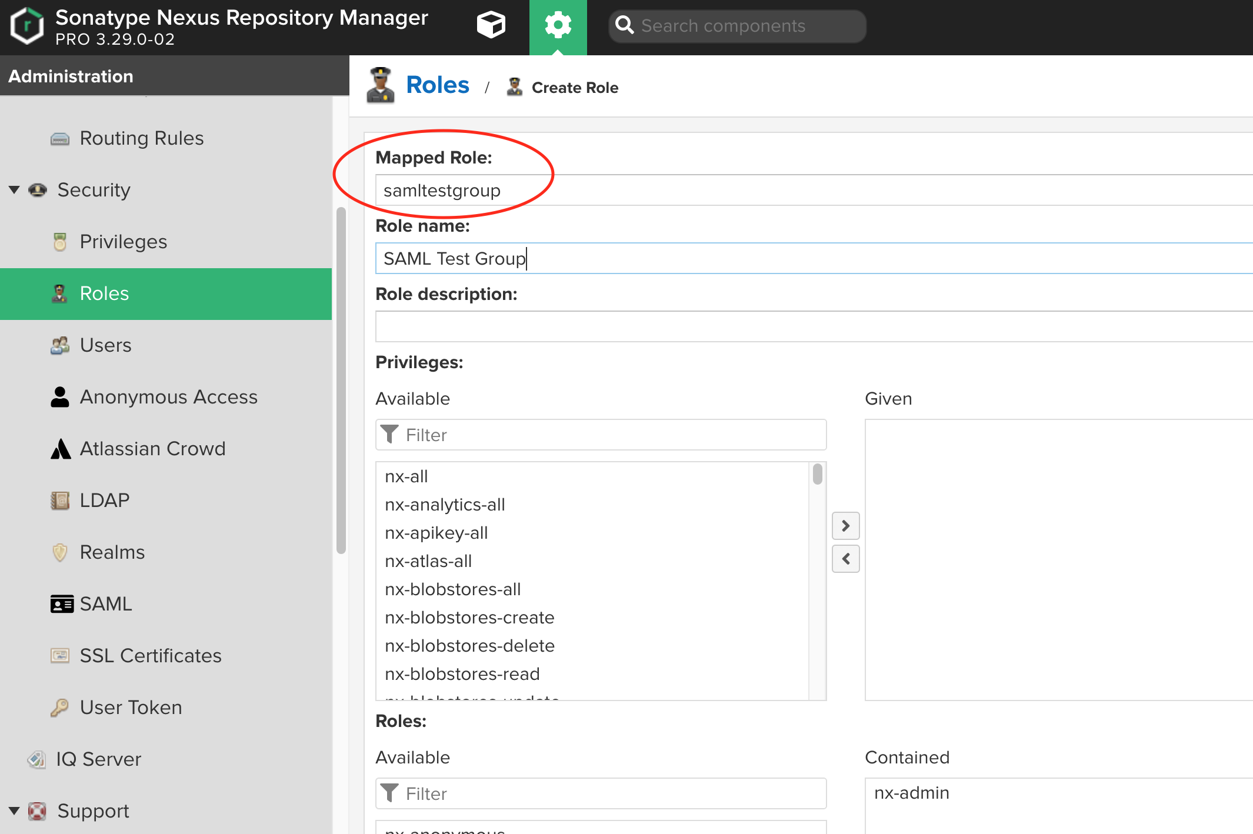Click the Sonatype Nexus logo icon
This screenshot has height=834, width=1253.
coord(27,26)
